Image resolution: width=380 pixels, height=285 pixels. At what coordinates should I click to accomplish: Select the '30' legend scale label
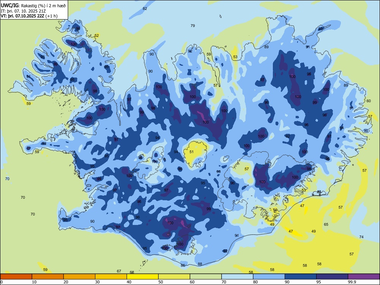point(97,282)
